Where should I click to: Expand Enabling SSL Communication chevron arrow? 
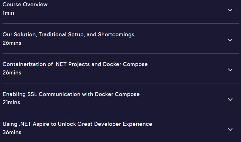pyautogui.click(x=230, y=99)
